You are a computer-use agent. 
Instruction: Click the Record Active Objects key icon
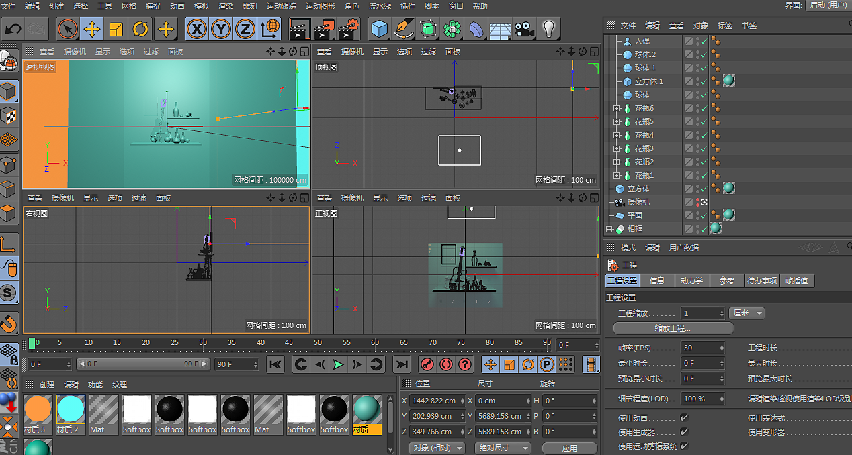coord(427,364)
